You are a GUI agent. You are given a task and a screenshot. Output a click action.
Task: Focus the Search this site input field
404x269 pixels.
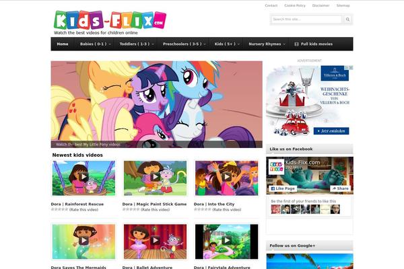tap(306, 20)
